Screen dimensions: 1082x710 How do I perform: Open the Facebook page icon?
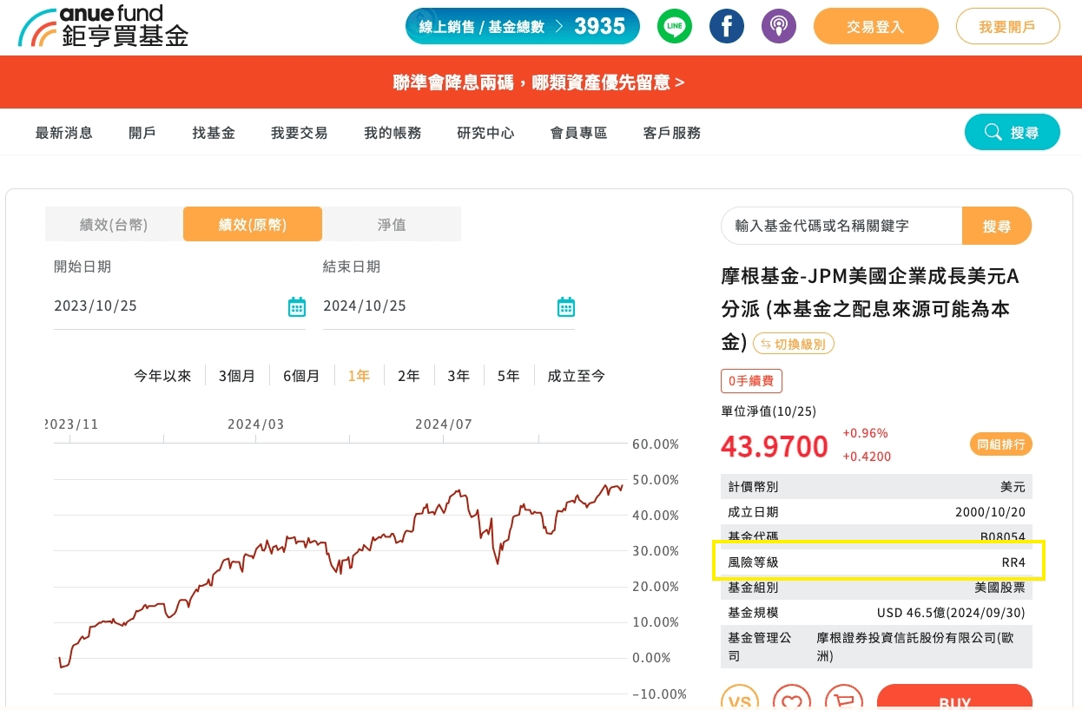pos(727,26)
